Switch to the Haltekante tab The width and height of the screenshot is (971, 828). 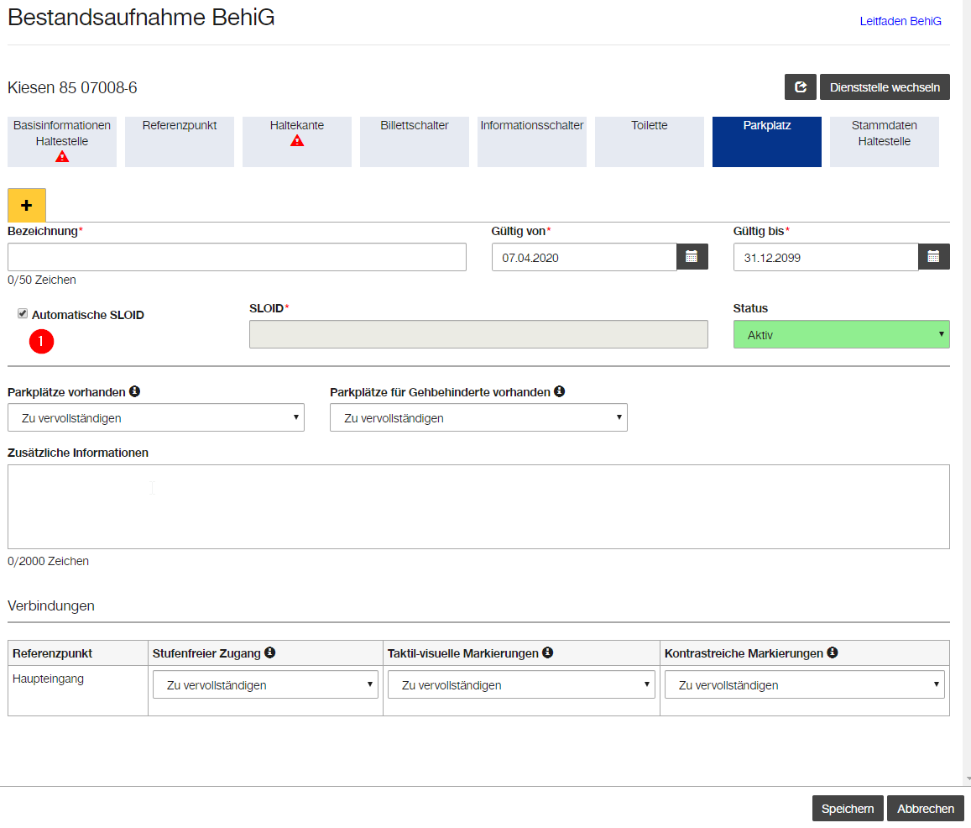pyautogui.click(x=296, y=141)
